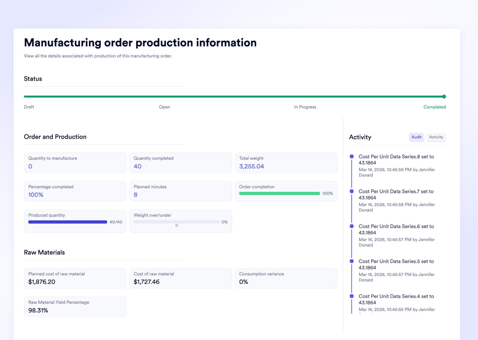The width and height of the screenshot is (478, 340).
Task: Click the Completed status endpoint dot
Action: (x=444, y=97)
